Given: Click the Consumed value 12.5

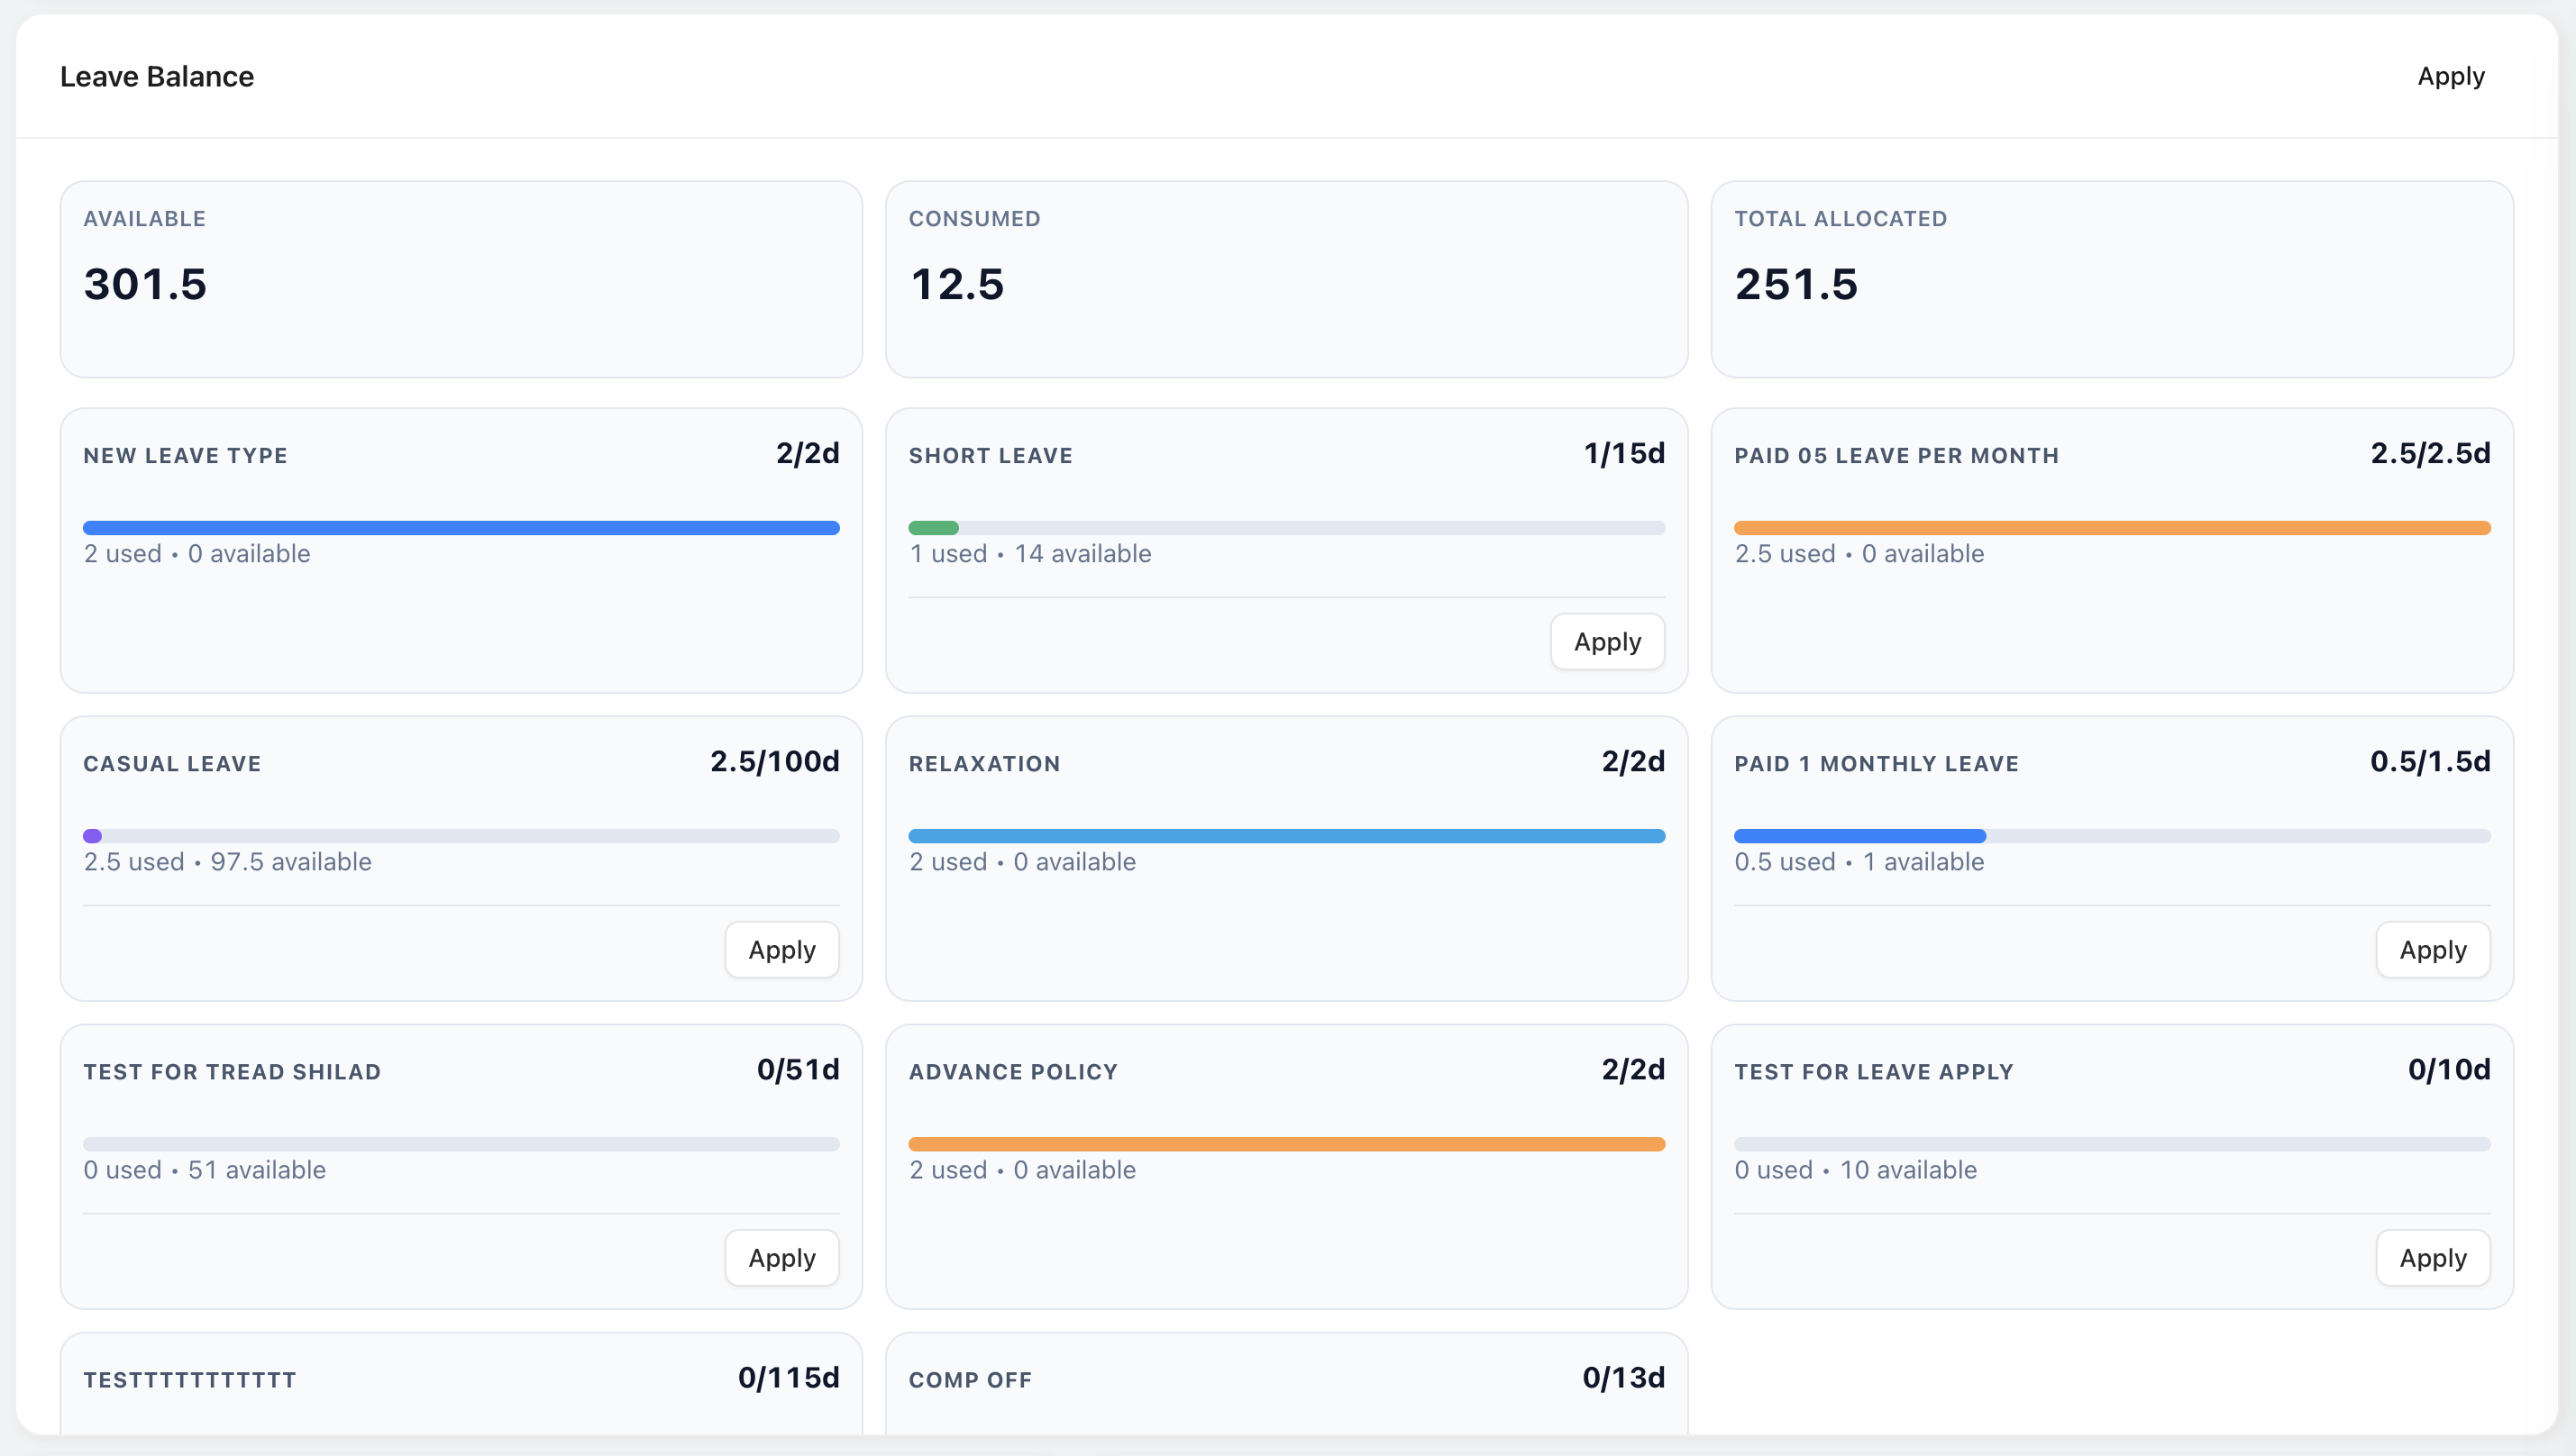Looking at the screenshot, I should [956, 284].
